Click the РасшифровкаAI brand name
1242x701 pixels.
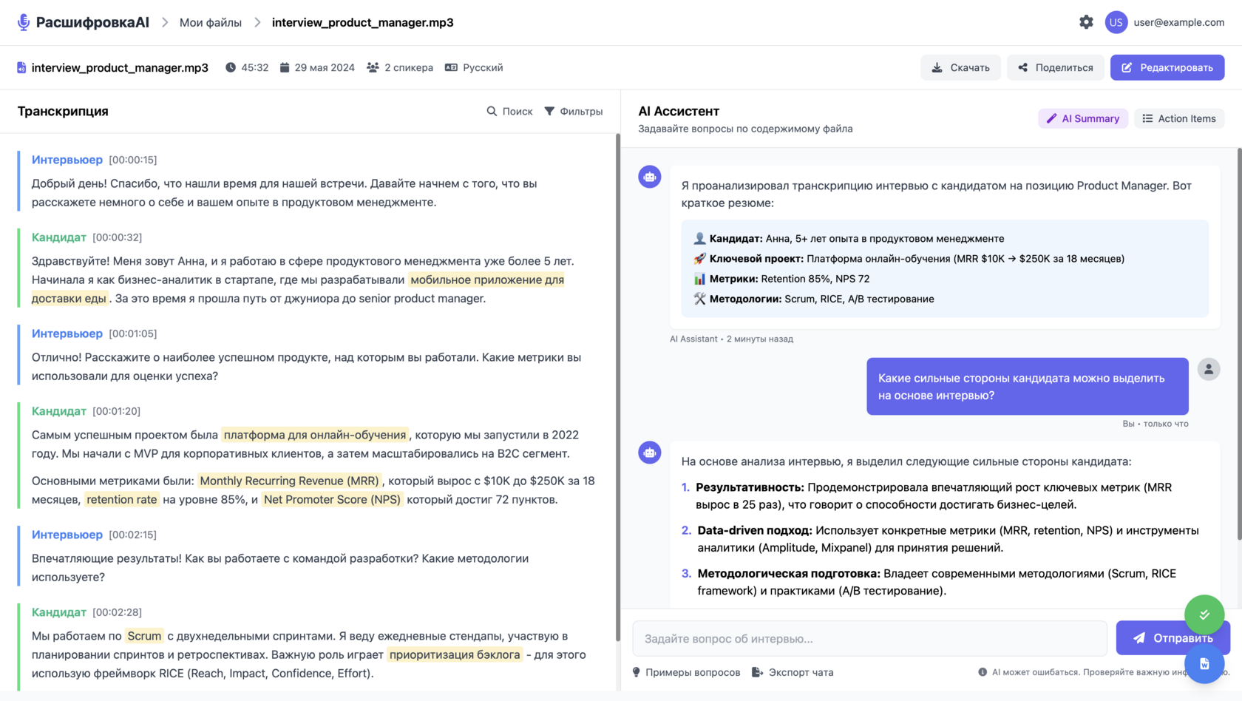click(92, 22)
